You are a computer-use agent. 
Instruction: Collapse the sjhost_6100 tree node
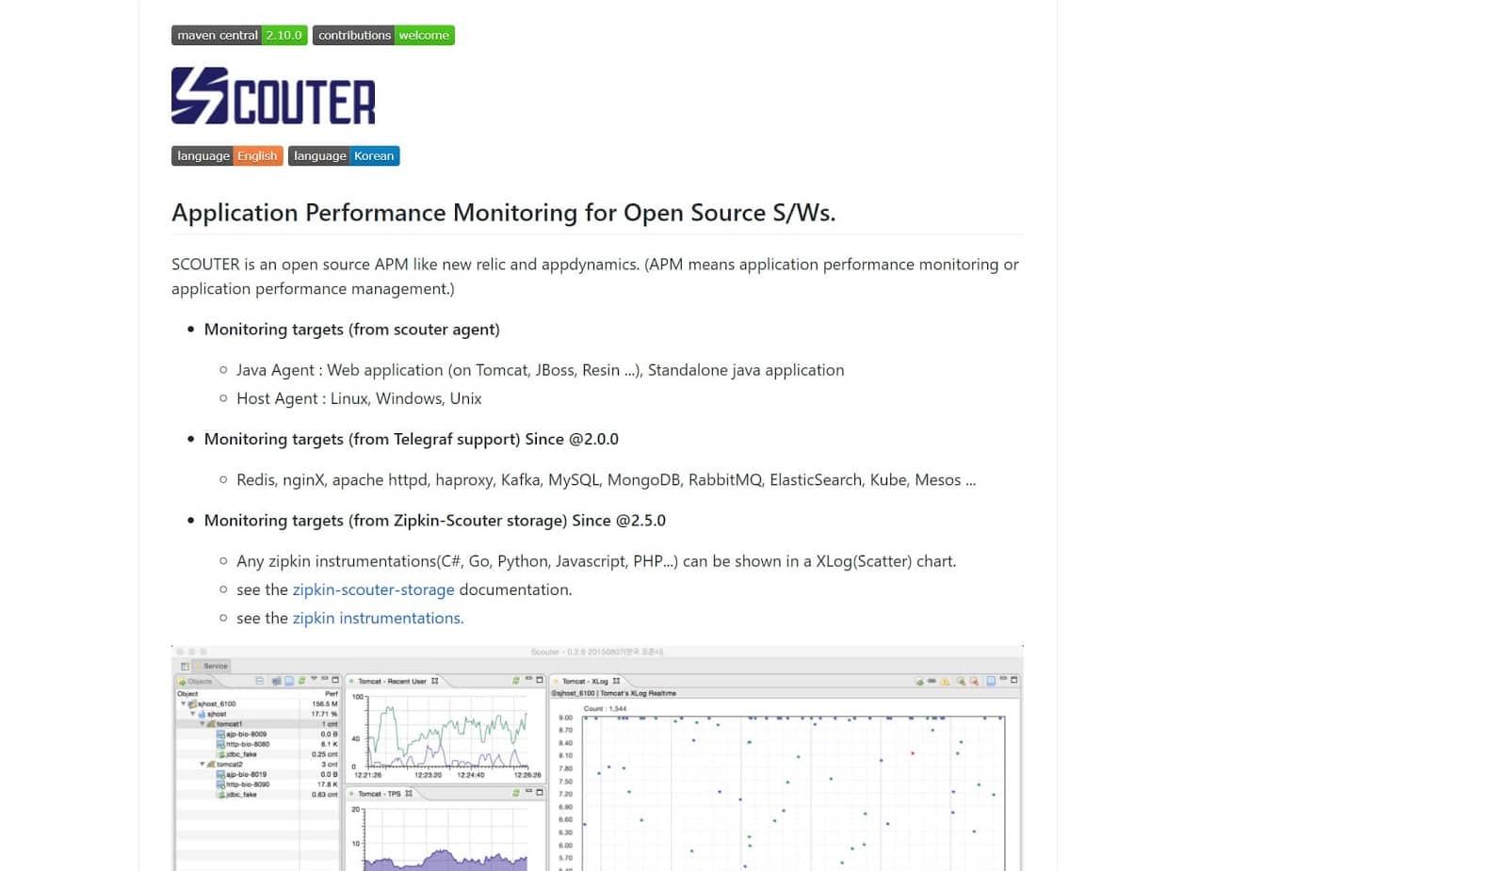(x=184, y=703)
